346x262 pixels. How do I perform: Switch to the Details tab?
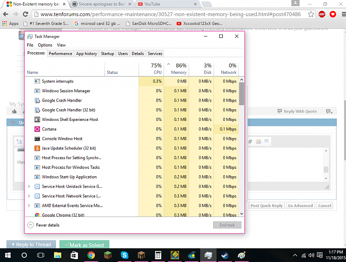(137, 54)
